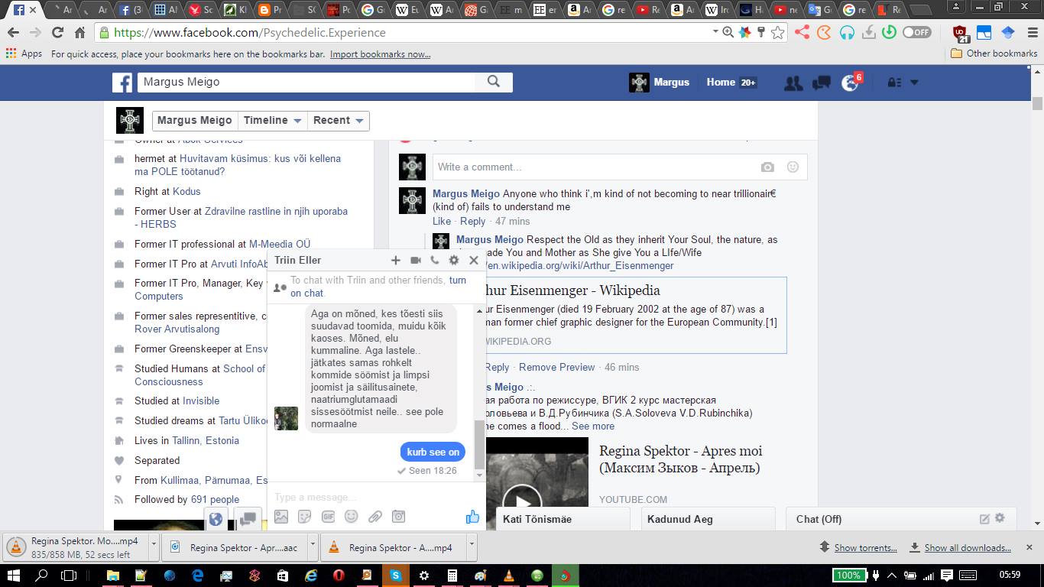Click Remove Preview link
Image resolution: width=1044 pixels, height=587 pixels.
(x=556, y=367)
